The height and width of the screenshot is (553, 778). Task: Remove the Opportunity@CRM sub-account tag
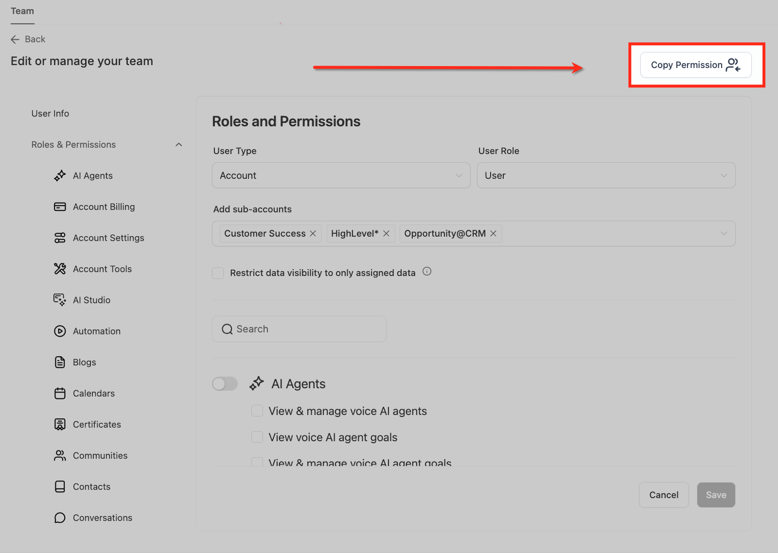(x=493, y=233)
